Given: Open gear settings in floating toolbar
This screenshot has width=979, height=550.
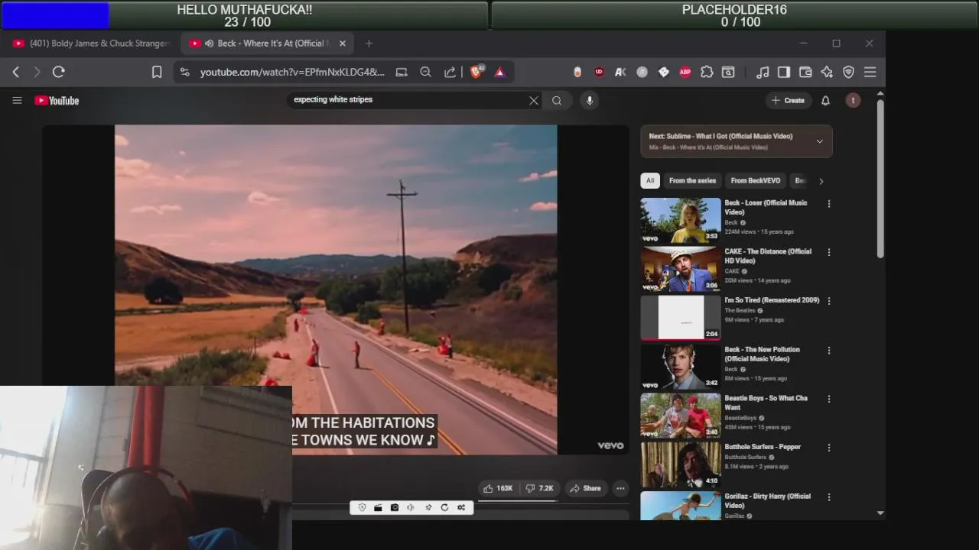Looking at the screenshot, I should pos(461,507).
